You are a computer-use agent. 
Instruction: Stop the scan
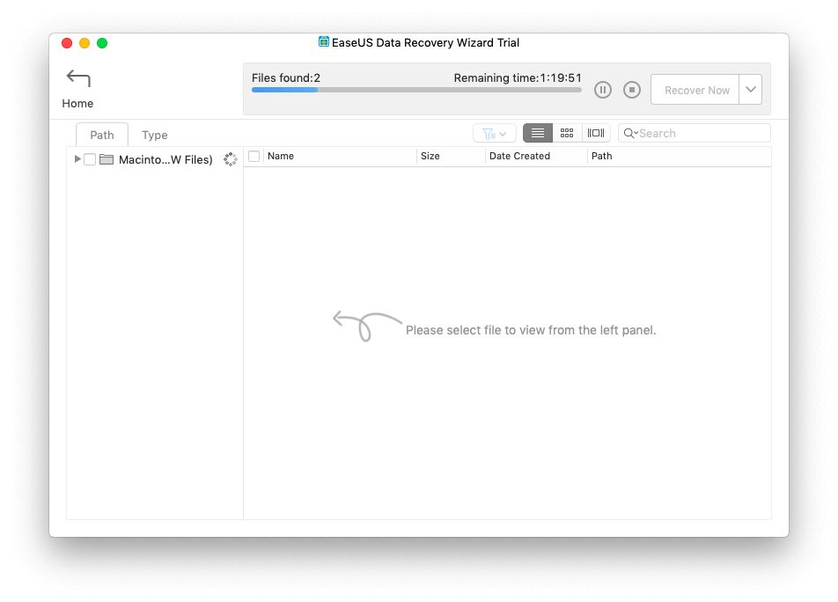pyautogui.click(x=632, y=90)
